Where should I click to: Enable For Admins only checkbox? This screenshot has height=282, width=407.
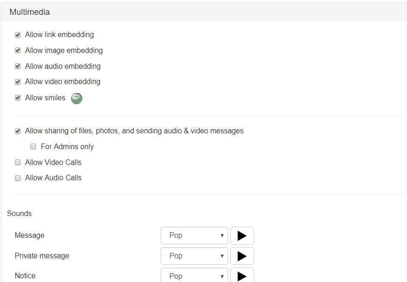click(x=33, y=147)
